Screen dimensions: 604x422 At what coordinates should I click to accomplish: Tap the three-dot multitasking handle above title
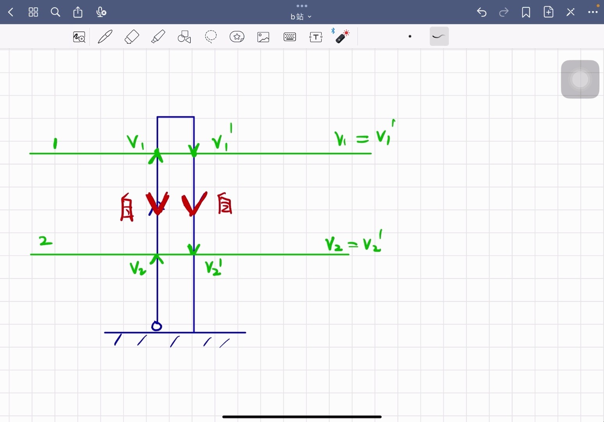(302, 6)
